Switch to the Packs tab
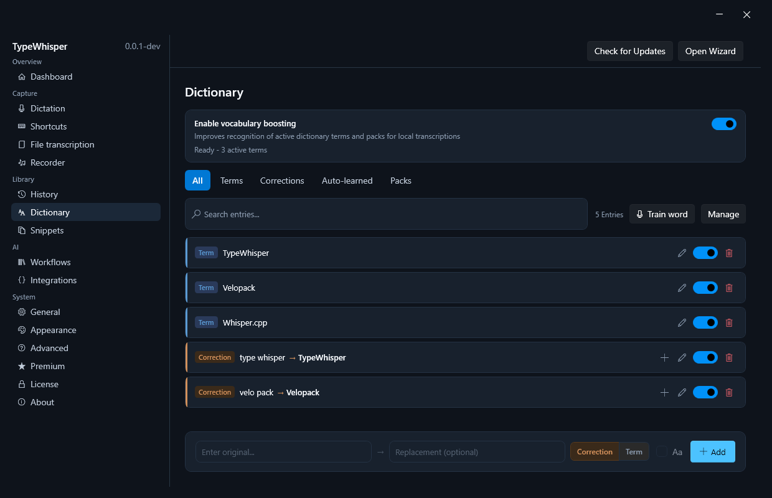Viewport: 772px width, 498px height. click(401, 181)
